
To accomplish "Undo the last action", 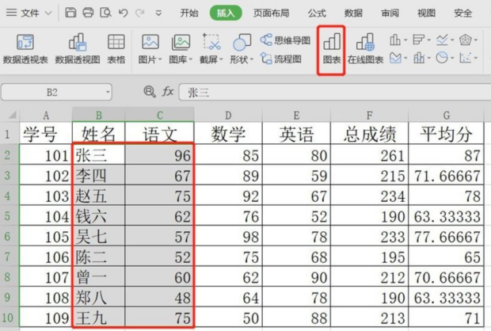I will click(x=123, y=13).
